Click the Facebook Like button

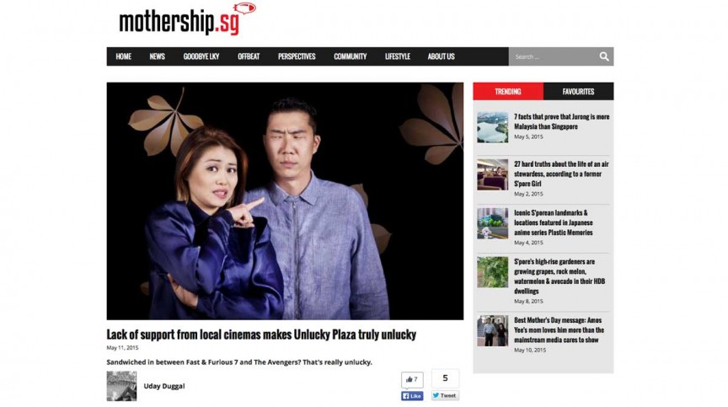coord(412,396)
